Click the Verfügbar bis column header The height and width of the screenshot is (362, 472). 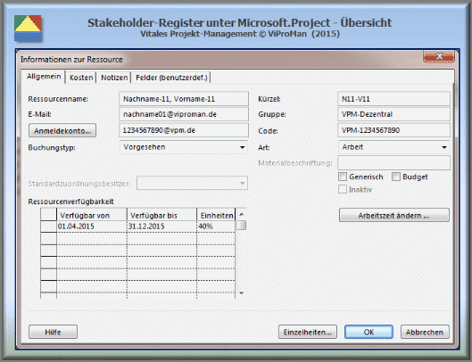click(x=161, y=215)
